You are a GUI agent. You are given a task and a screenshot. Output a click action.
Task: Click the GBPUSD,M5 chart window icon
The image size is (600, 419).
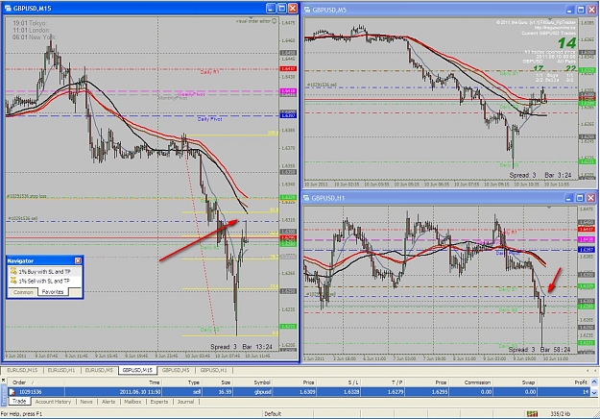tap(307, 10)
